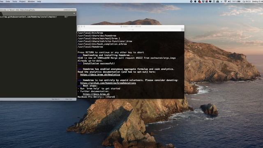Open the Homebrew/brew#donations GitHub link
The height and width of the screenshot is (148, 263).
[108, 83]
